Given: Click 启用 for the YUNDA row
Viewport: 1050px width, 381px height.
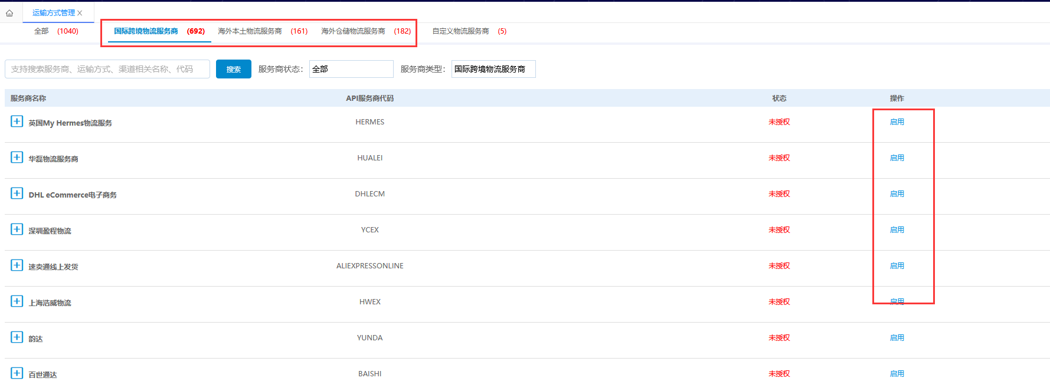Looking at the screenshot, I should pyautogui.click(x=897, y=338).
